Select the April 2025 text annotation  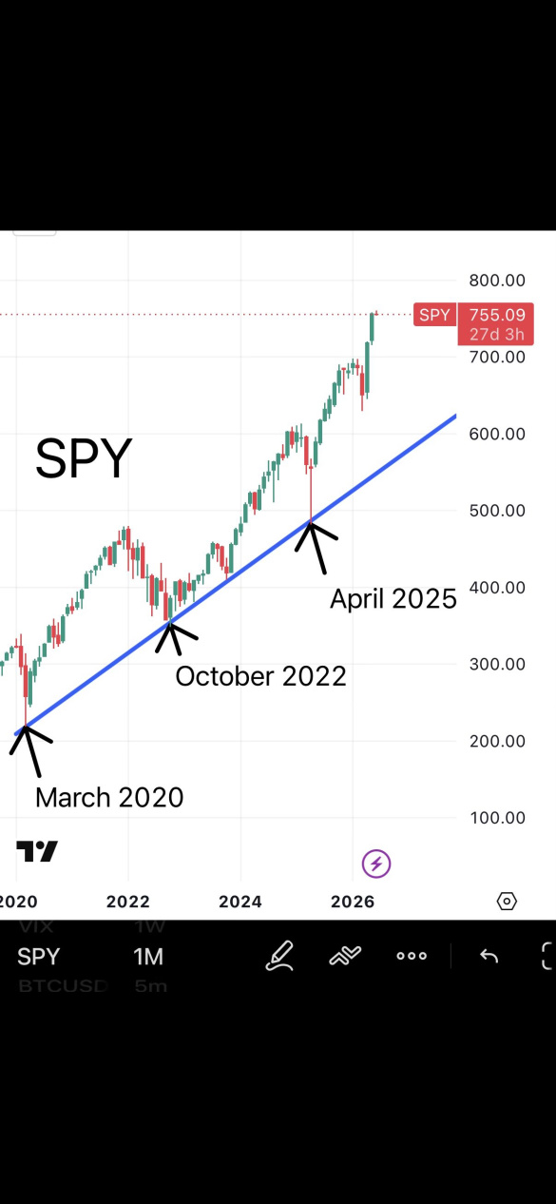(393, 599)
